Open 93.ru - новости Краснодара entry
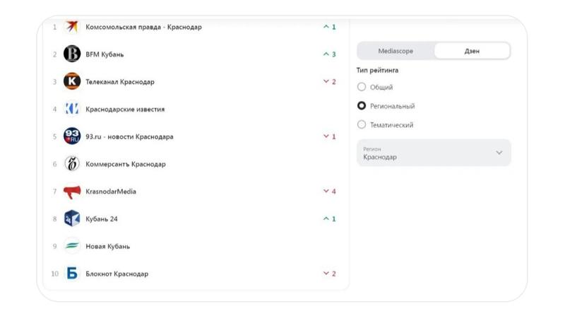This screenshot has height=328, width=565. click(x=129, y=136)
